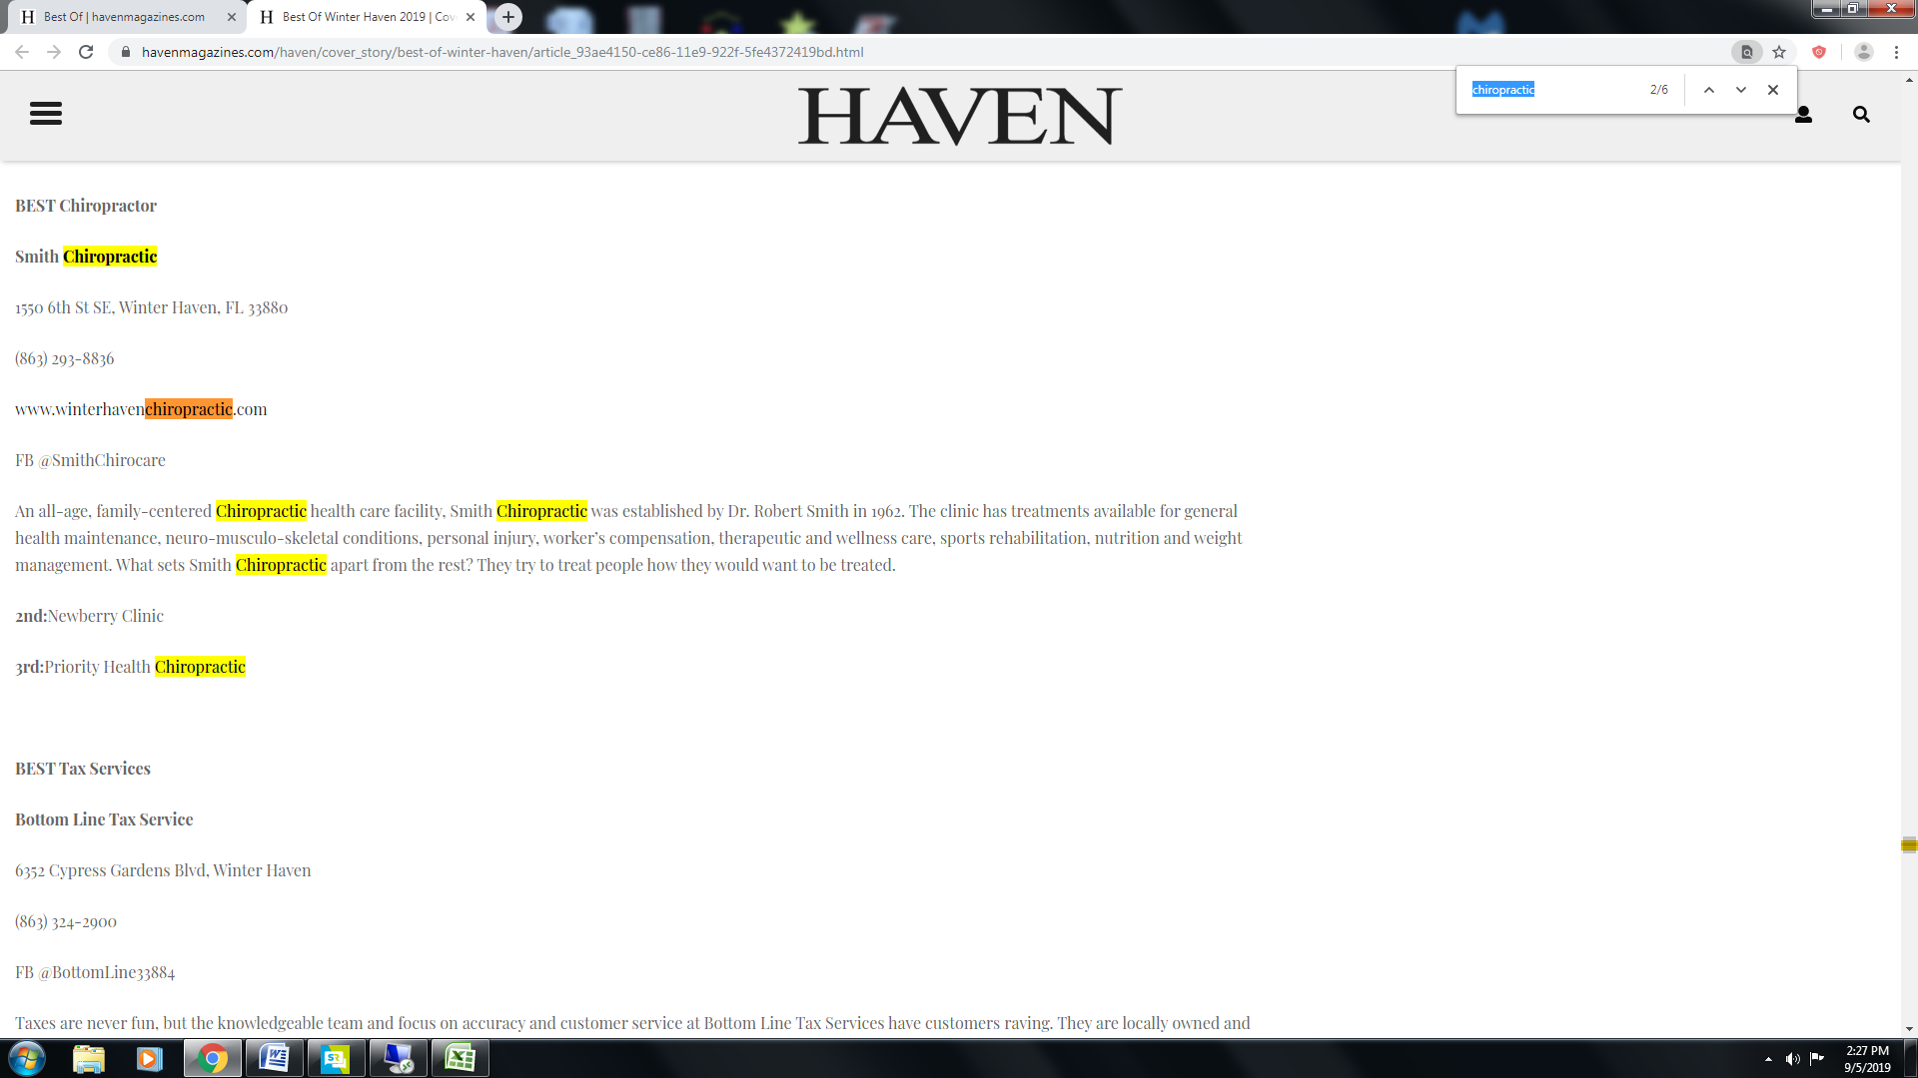The width and height of the screenshot is (1918, 1078).
Task: Jump to previous find result
Action: tap(1709, 90)
